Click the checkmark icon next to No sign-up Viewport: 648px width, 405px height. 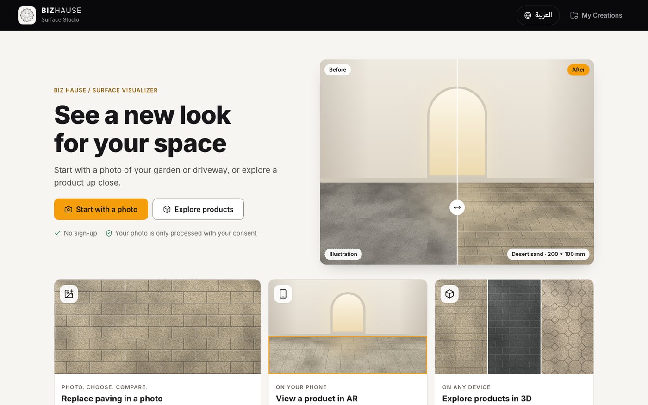point(58,233)
